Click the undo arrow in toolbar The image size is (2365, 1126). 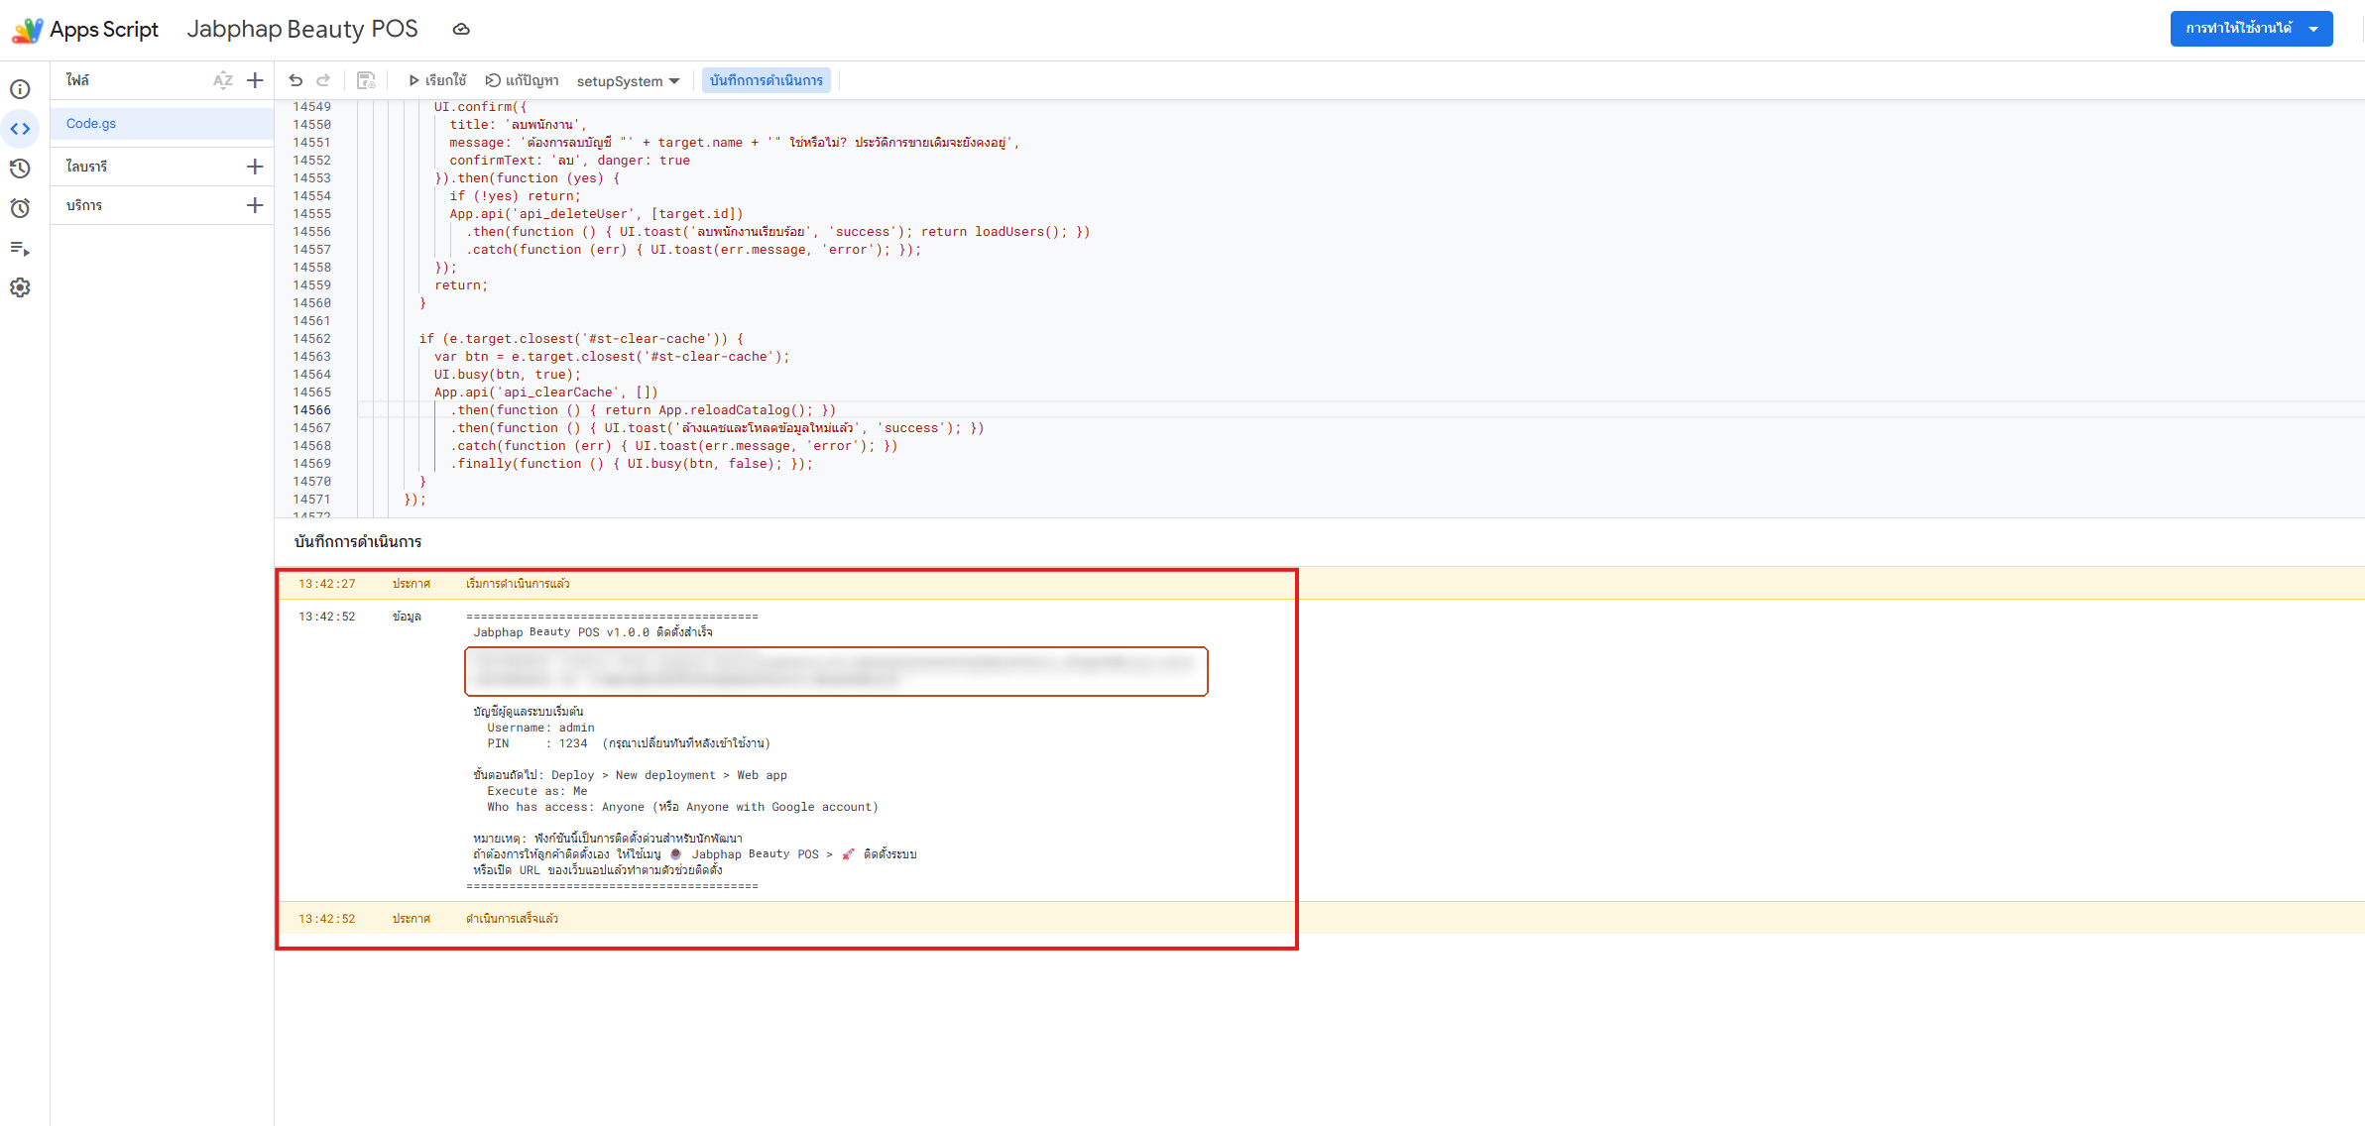(x=296, y=80)
